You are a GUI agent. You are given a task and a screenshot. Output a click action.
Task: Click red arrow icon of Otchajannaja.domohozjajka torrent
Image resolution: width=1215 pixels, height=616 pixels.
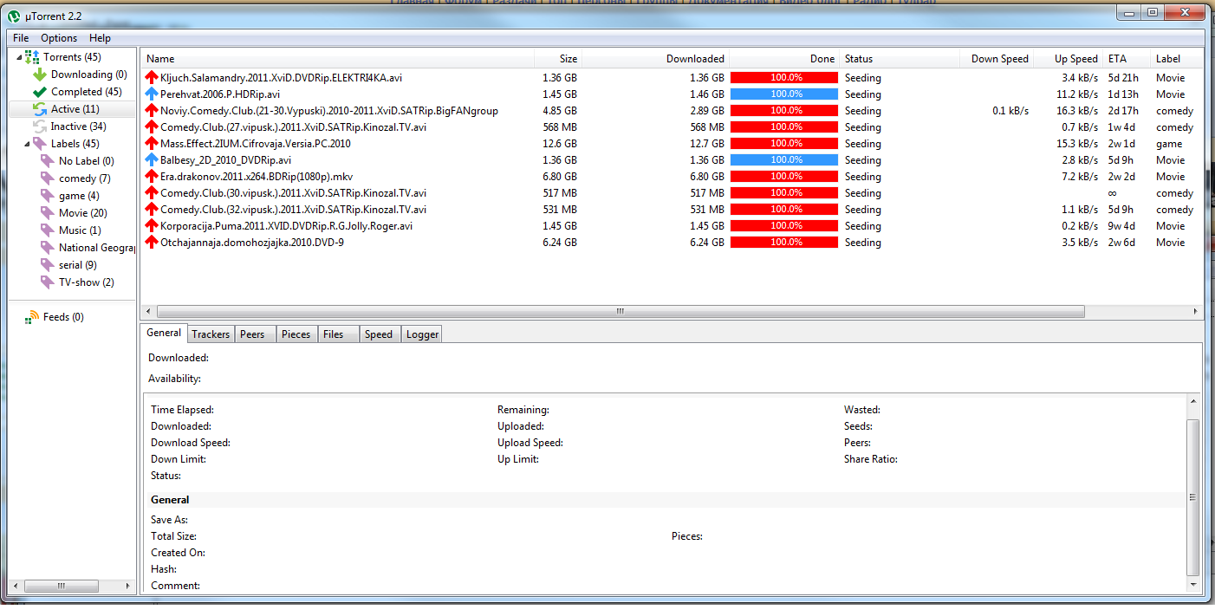[x=152, y=243]
